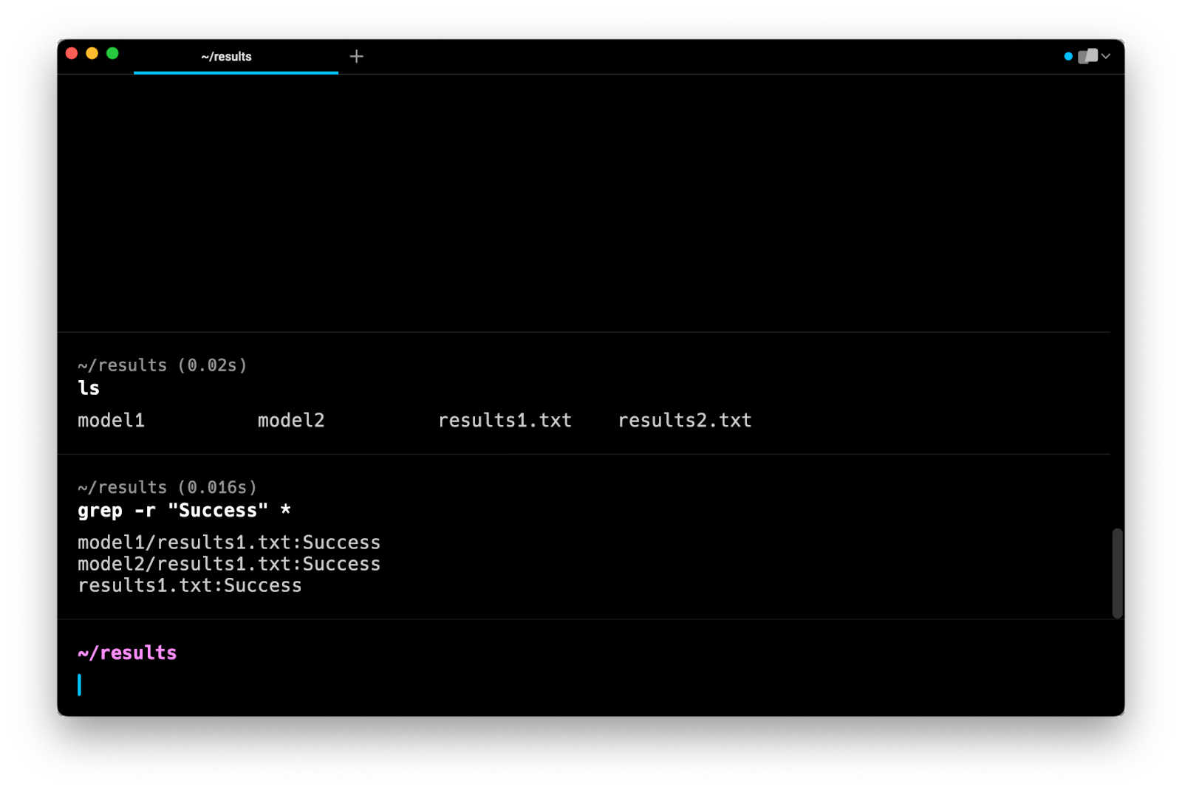Click results1.txt in the ls output
The image size is (1182, 792).
pos(505,421)
